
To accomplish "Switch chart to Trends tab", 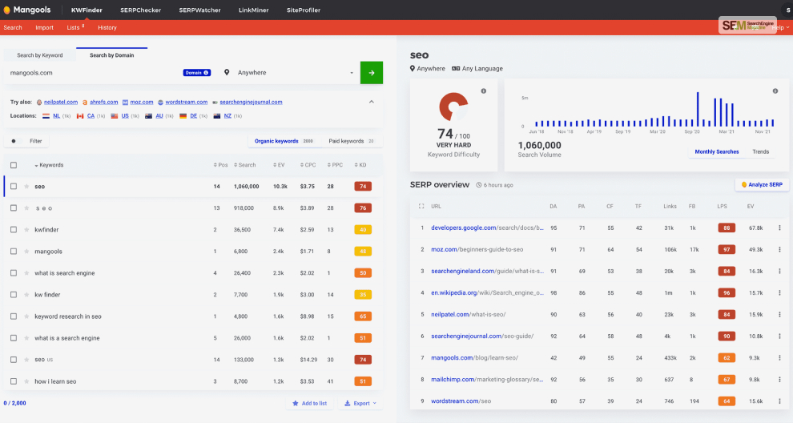I will tap(761, 151).
